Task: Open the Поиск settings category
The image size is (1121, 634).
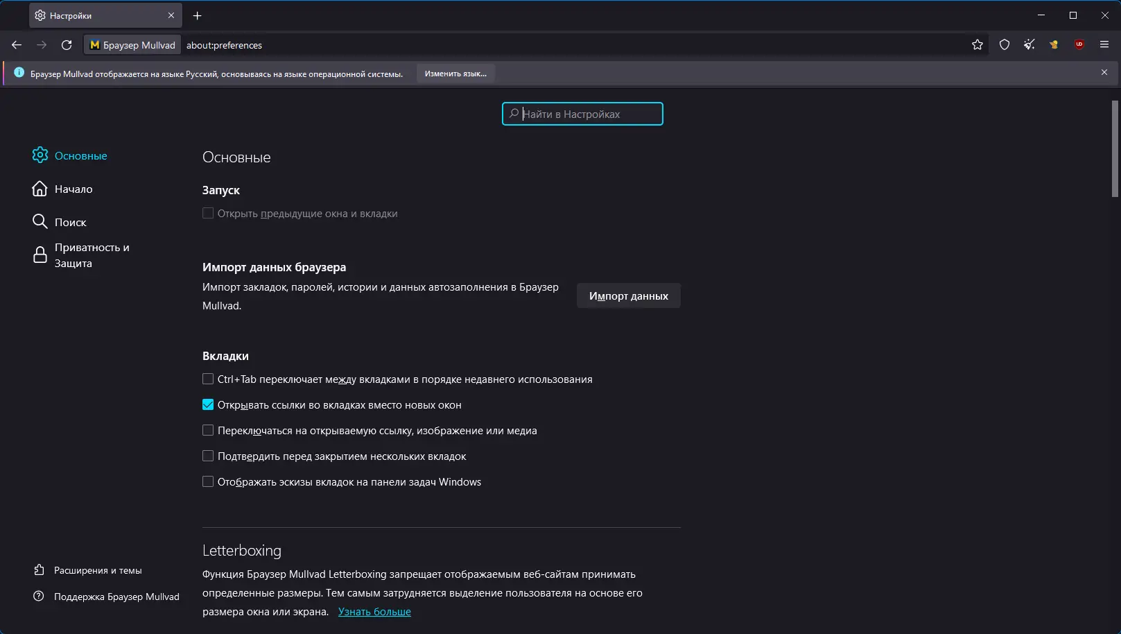Action: (70, 222)
